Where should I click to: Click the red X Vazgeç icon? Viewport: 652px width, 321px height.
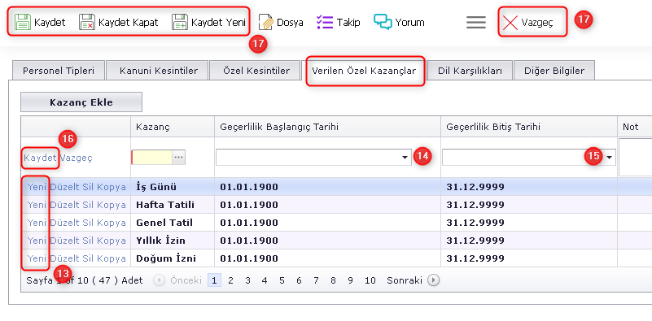tap(510, 23)
